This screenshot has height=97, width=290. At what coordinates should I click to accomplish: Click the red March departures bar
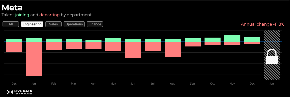click(x=74, y=45)
